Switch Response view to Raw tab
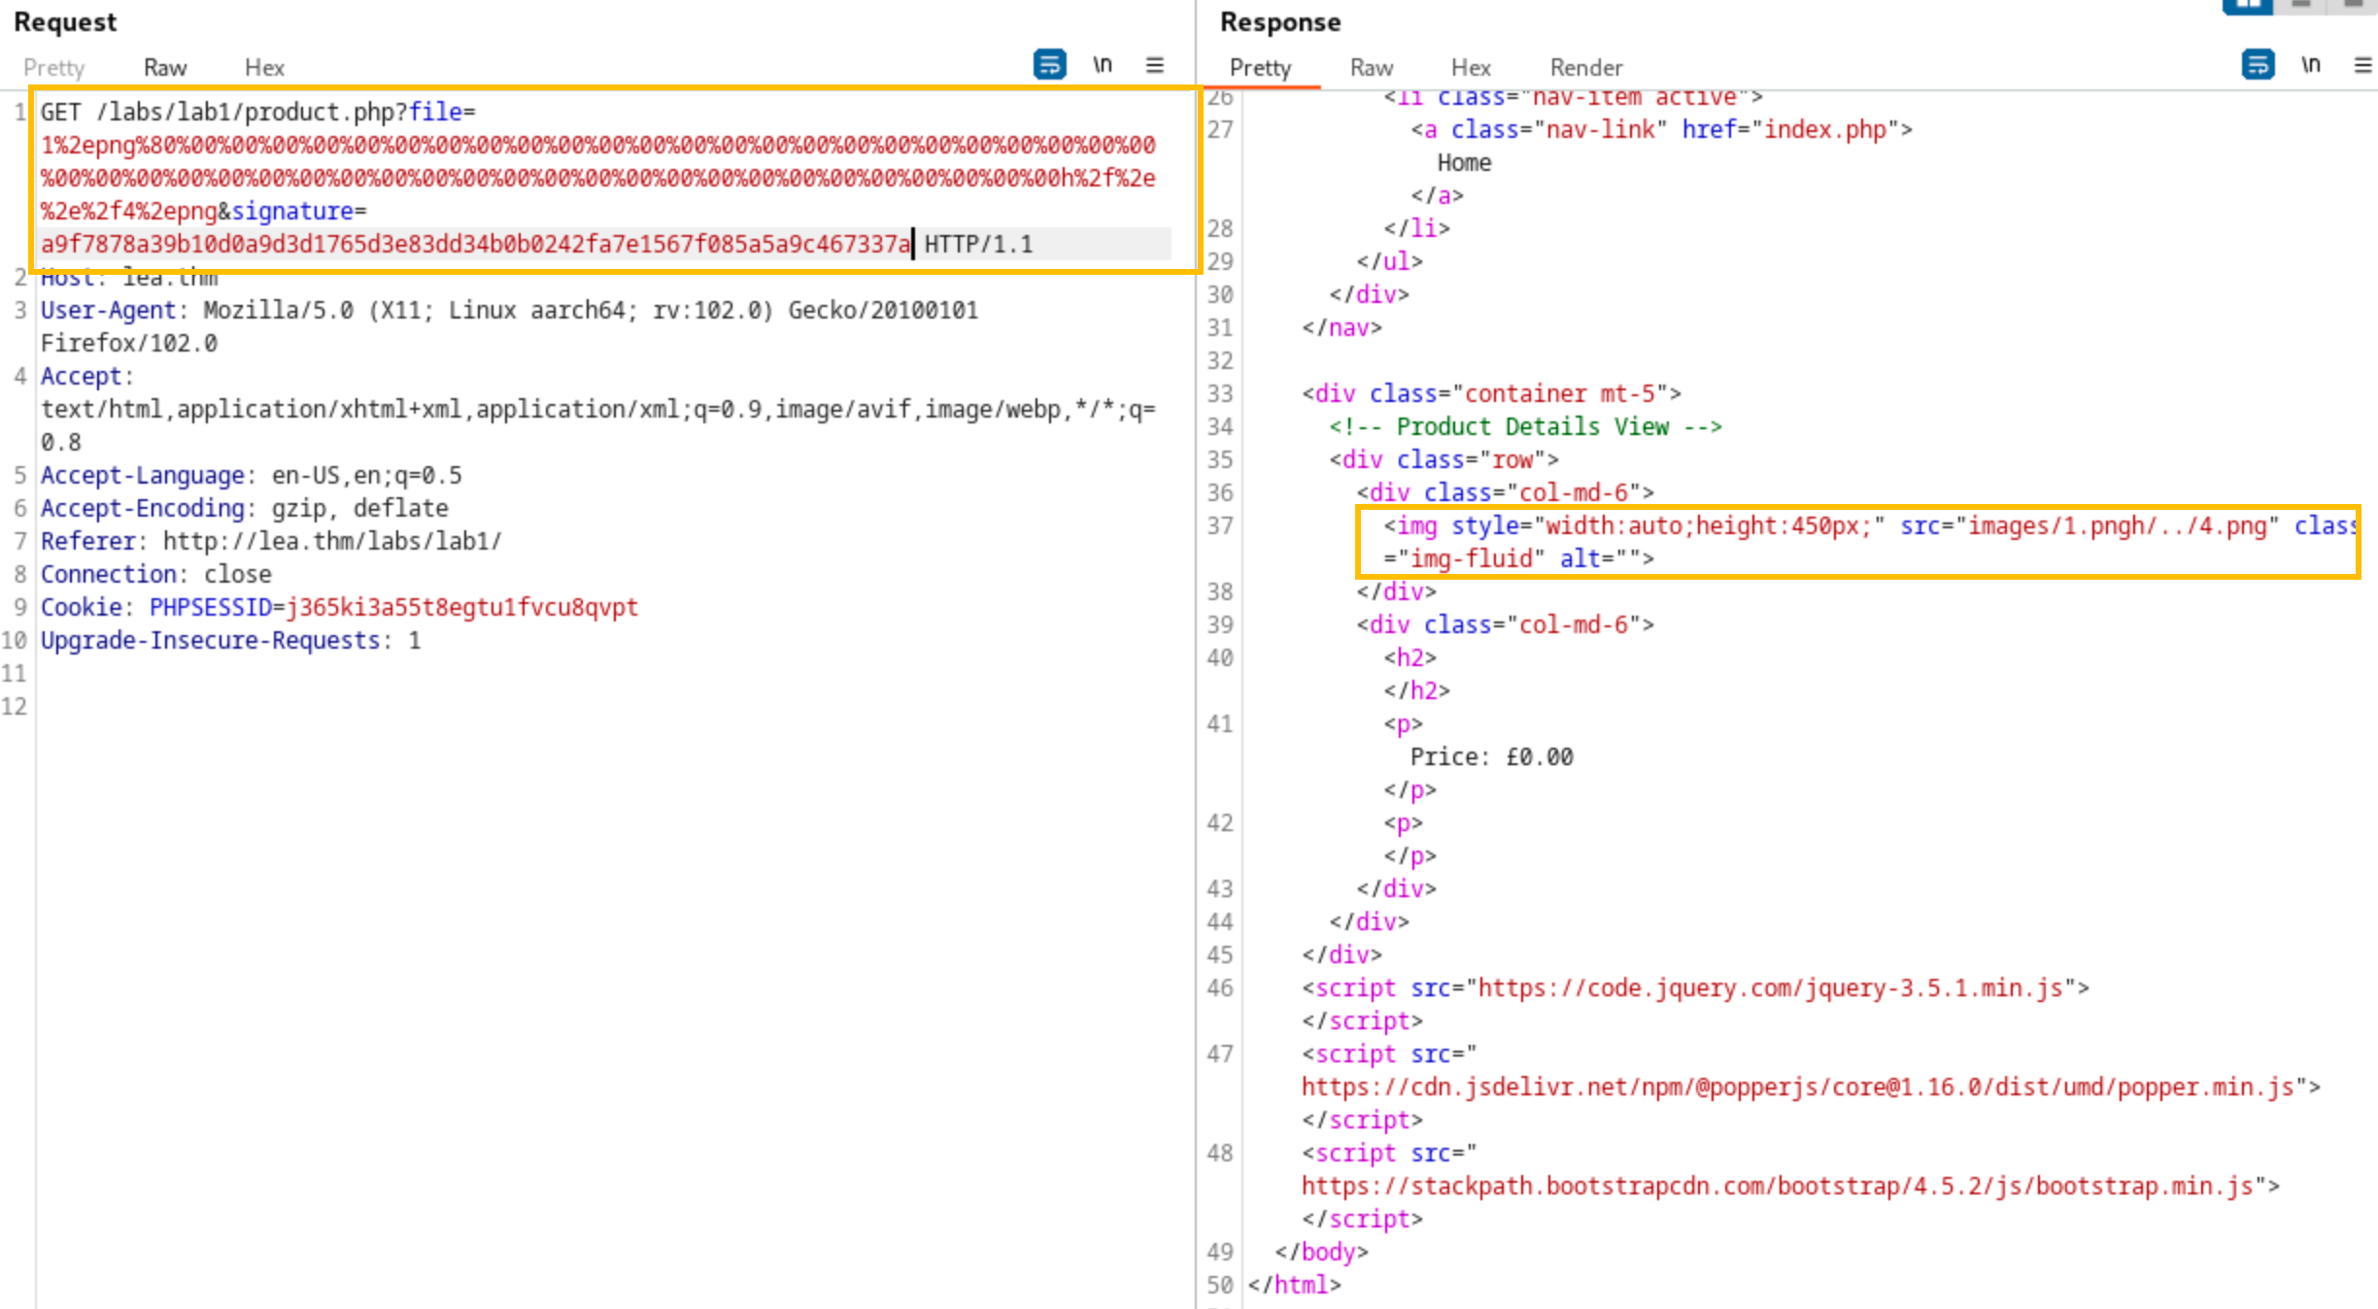This screenshot has width=2378, height=1309. (x=1372, y=67)
